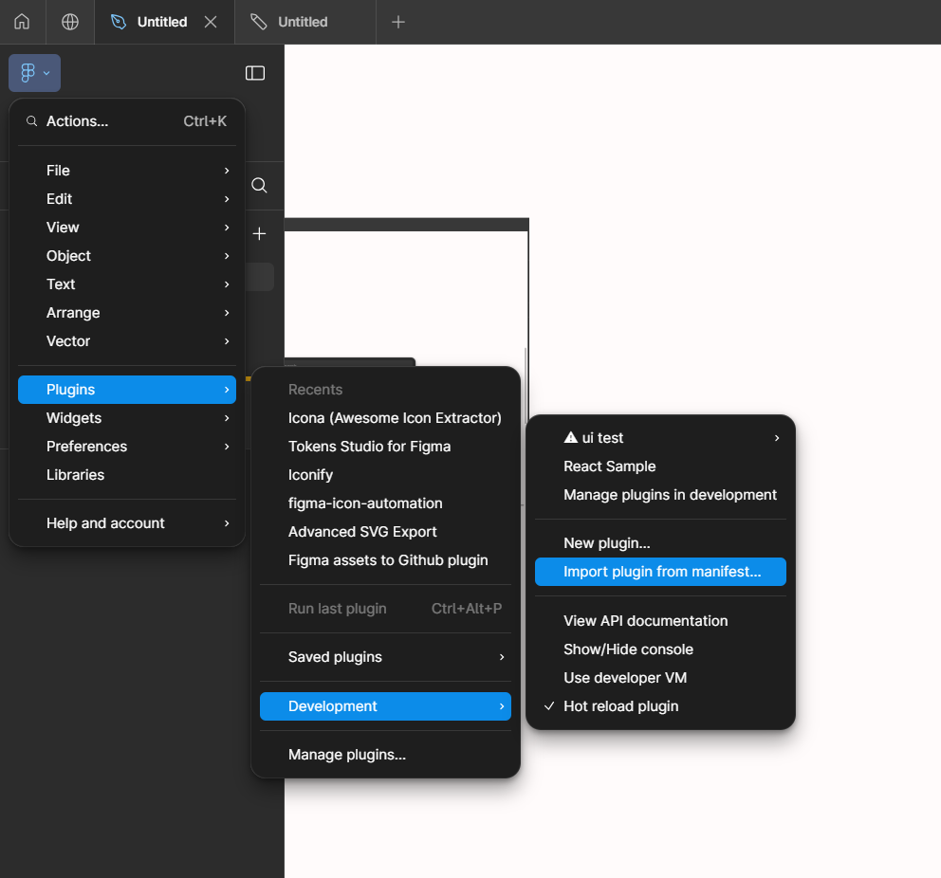Expand the Object submenu
The height and width of the screenshot is (878, 941).
coord(127,256)
